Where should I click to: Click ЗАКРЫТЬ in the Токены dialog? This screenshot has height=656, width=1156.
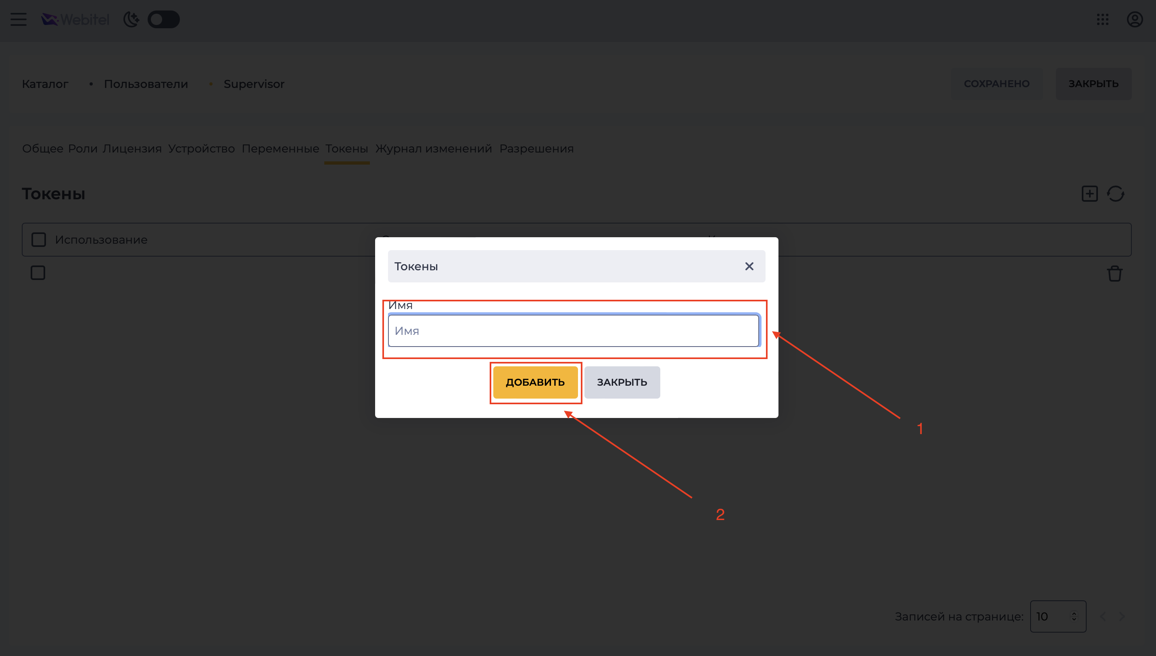[622, 382]
